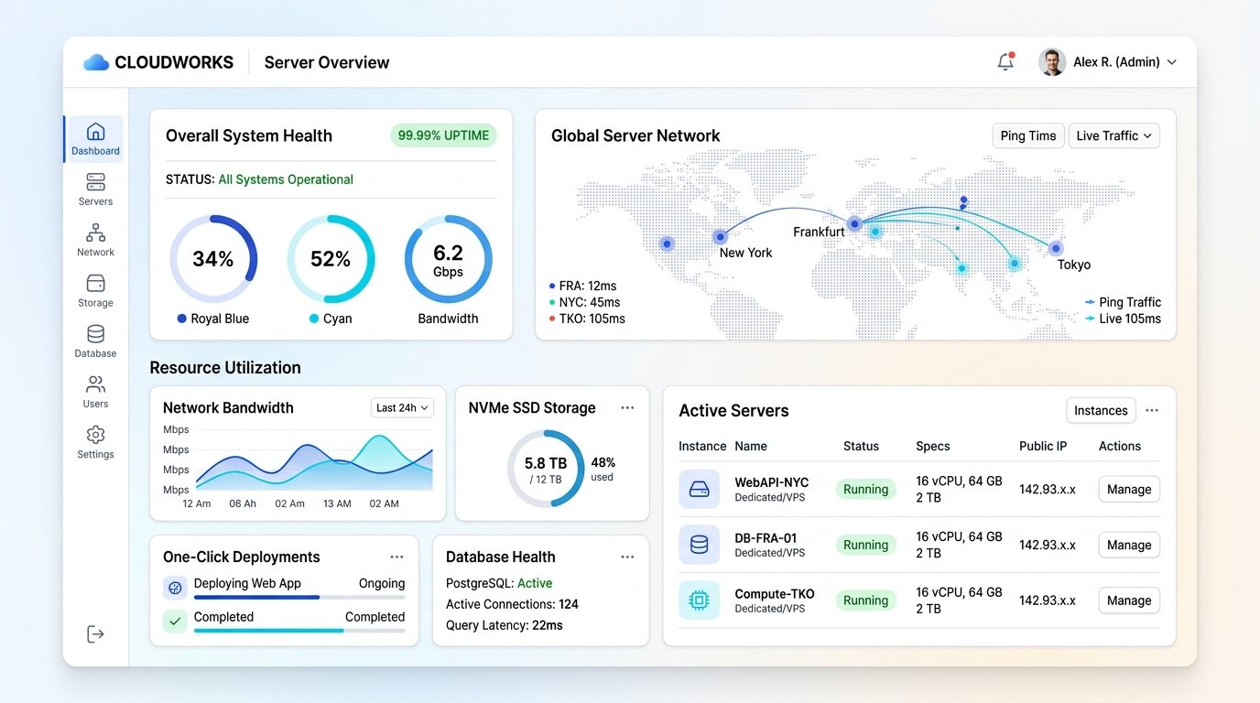The image size is (1260, 703).
Task: Click the Deploying Web App status icon
Action: click(x=175, y=588)
